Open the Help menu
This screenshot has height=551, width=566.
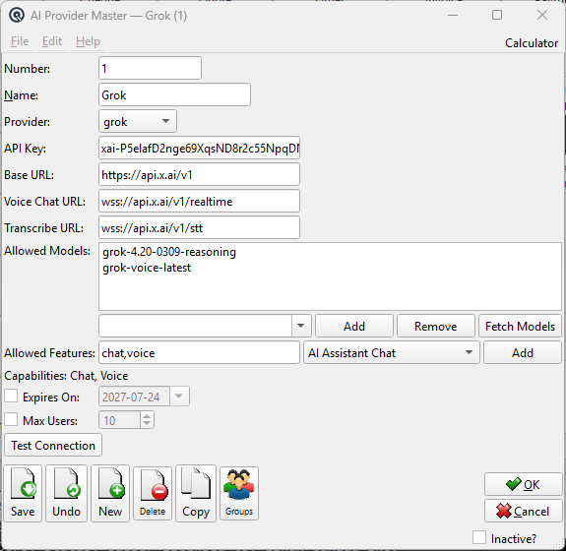[x=88, y=41]
